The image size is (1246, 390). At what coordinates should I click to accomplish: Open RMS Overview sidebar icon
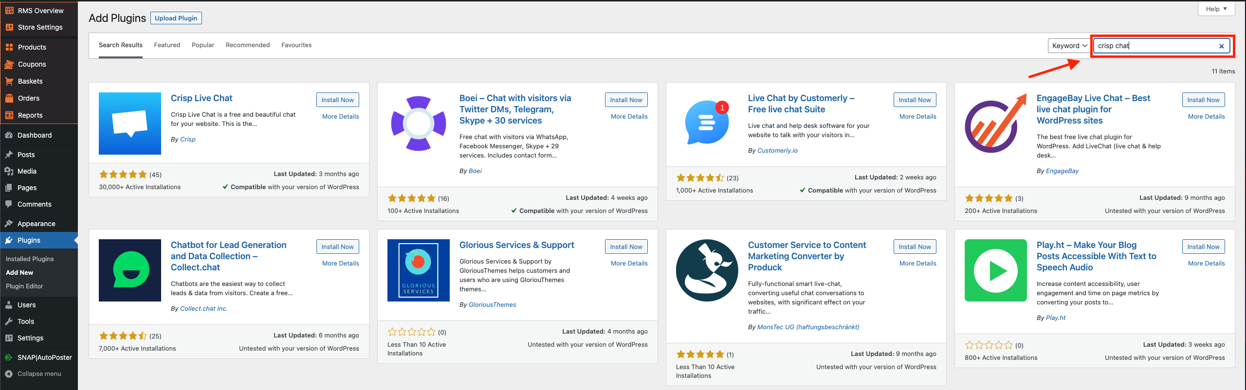(x=9, y=10)
